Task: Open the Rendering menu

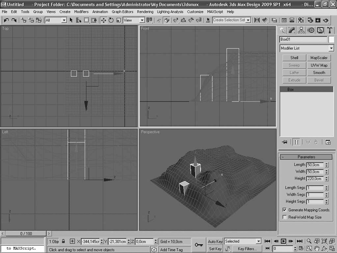Action: 145,12
